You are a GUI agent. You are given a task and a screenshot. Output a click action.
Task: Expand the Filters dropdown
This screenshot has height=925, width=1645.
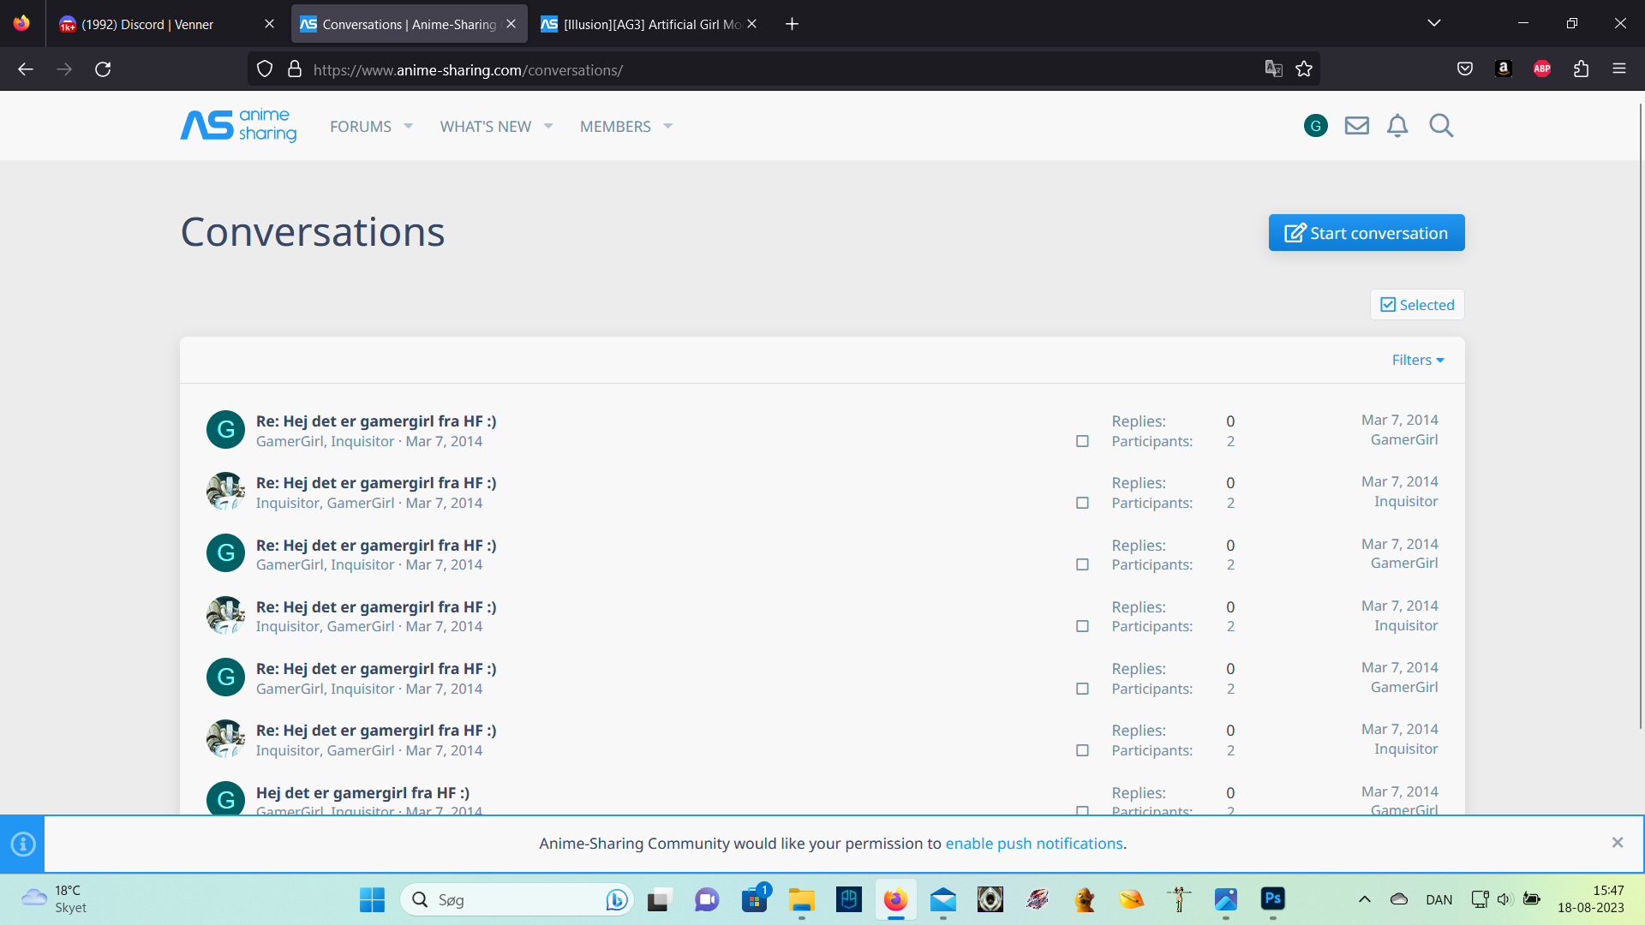click(x=1417, y=360)
